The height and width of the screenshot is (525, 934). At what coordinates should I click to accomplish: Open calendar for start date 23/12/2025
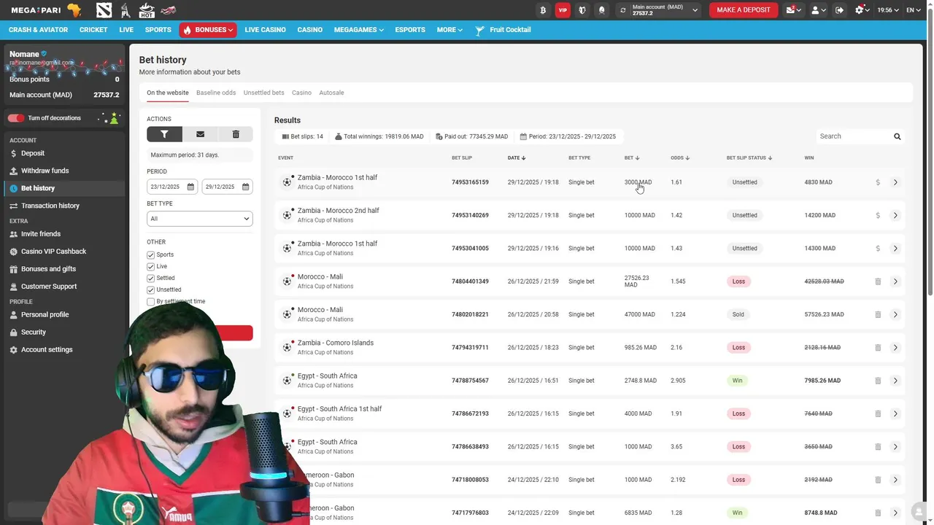(x=190, y=187)
